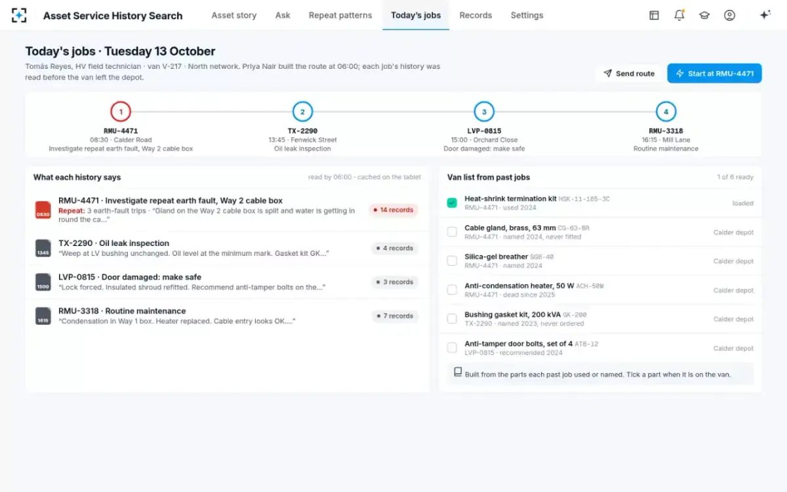The width and height of the screenshot is (787, 492).
Task: Click '15:00 · Orchard Close' stop detail
Action: click(x=484, y=140)
